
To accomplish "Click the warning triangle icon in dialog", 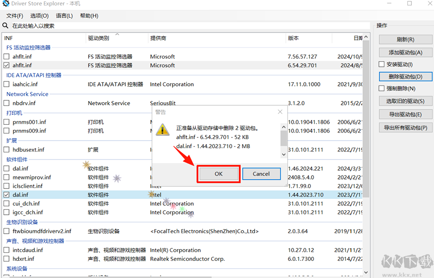I will (163, 130).
